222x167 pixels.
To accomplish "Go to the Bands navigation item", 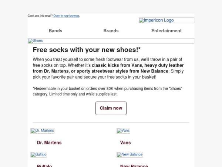I will tap(55, 31).
